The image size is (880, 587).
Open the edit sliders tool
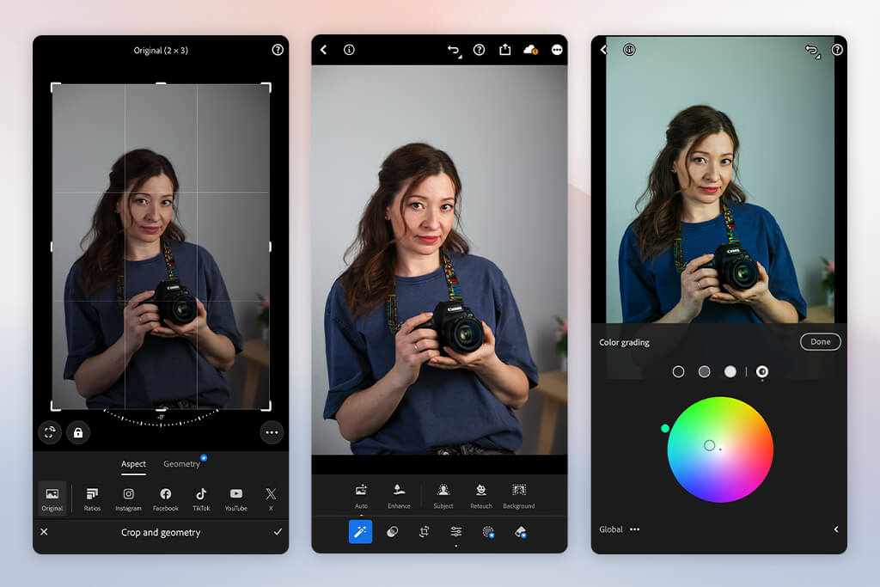coord(456,531)
